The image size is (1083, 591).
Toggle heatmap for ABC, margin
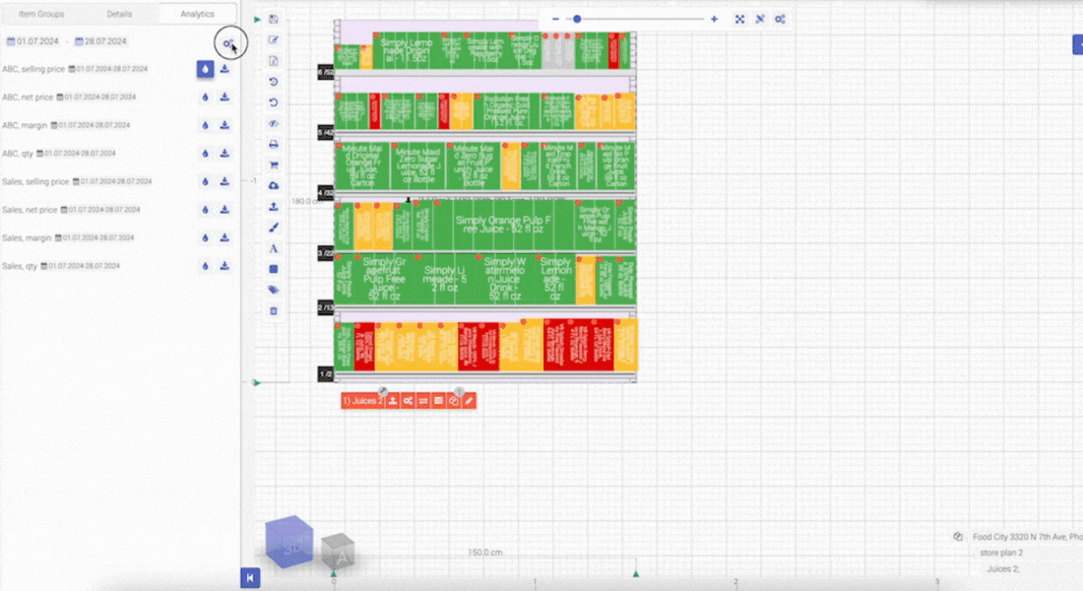pyautogui.click(x=205, y=125)
